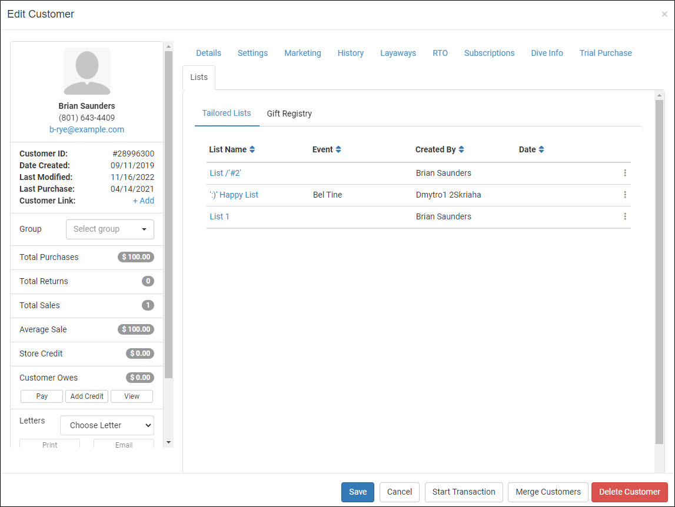The height and width of the screenshot is (507, 675).
Task: Switch to the Gift Registry tab
Action: coord(289,114)
